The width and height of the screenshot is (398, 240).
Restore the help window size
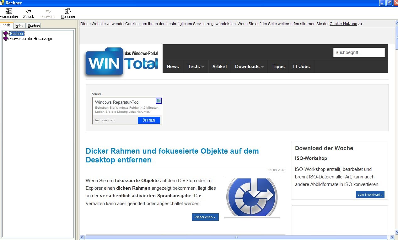pyautogui.click(x=390, y=3)
